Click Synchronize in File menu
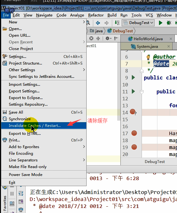This screenshot has height=213, width=177. (44, 119)
